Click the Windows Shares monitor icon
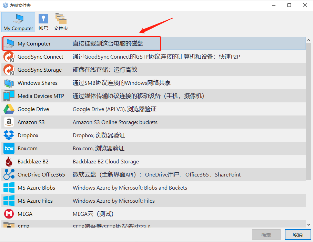The image size is (313, 242). [9, 83]
